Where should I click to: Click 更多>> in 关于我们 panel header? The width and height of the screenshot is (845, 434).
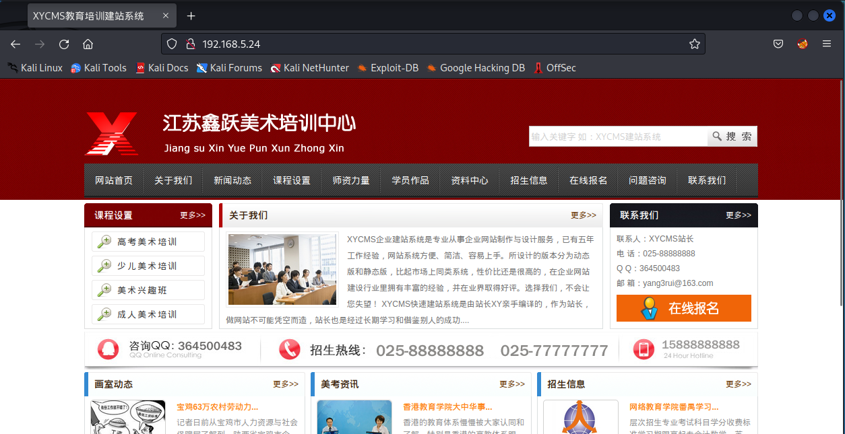pos(584,215)
